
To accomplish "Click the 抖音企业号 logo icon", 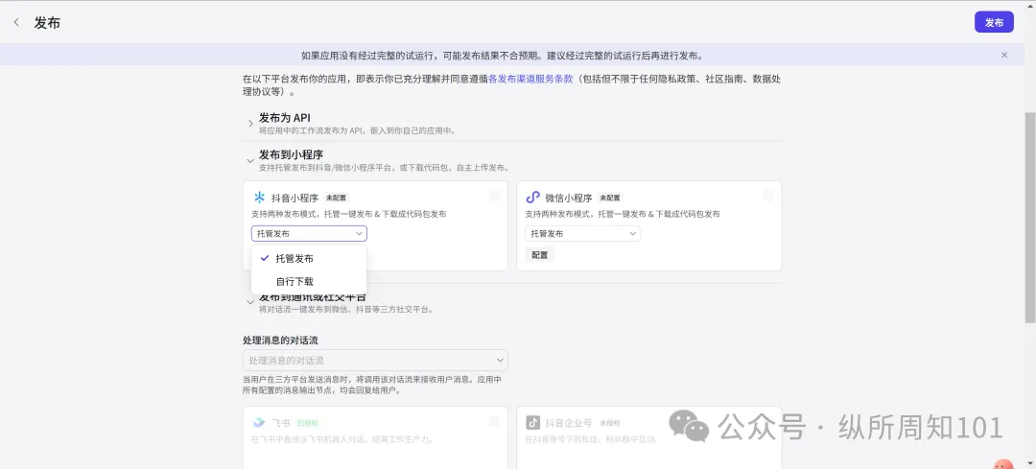I will pos(532,423).
